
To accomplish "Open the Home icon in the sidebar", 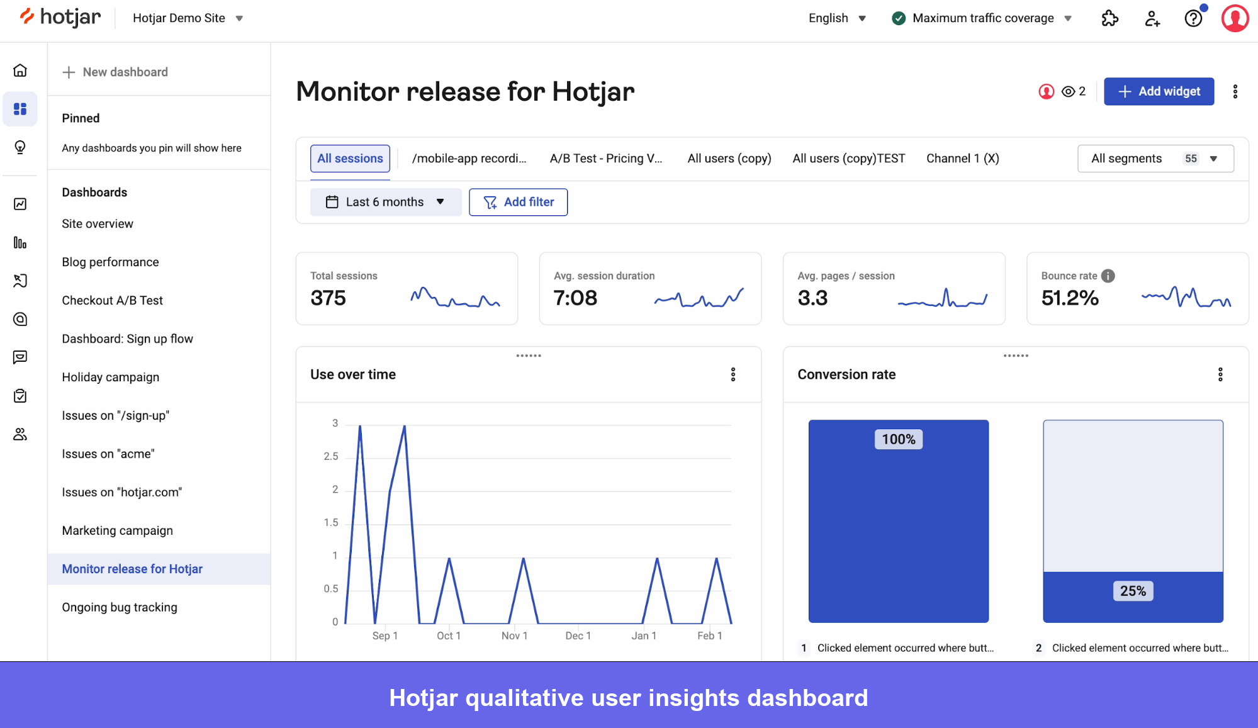I will pyautogui.click(x=20, y=70).
